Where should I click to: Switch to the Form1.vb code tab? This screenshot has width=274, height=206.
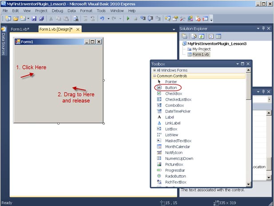20,29
